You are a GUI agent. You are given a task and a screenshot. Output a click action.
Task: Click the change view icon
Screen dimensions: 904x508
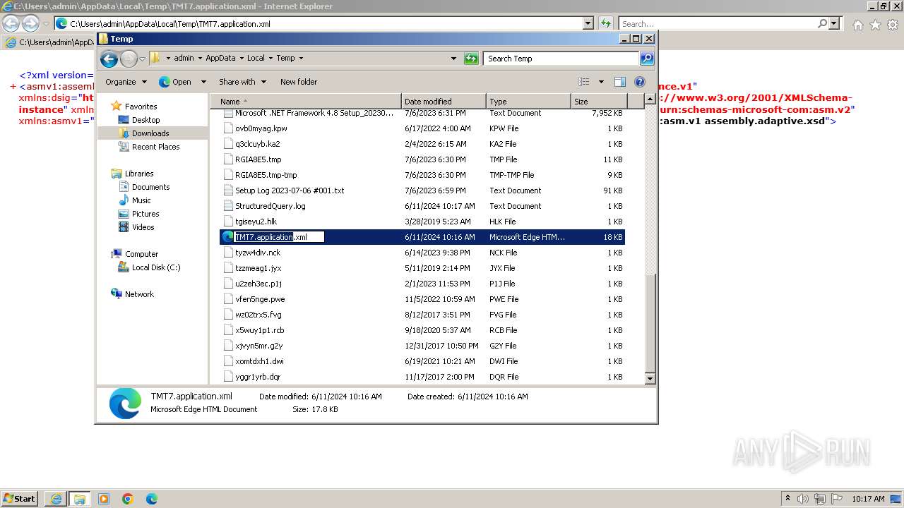click(584, 82)
